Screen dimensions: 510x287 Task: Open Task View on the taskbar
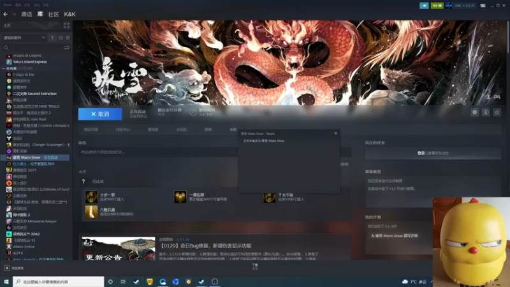[x=123, y=281]
